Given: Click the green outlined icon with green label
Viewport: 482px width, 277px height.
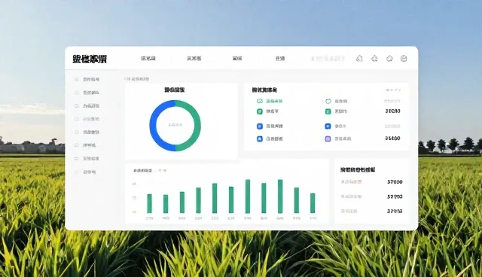Looking at the screenshot, I should point(260,101).
